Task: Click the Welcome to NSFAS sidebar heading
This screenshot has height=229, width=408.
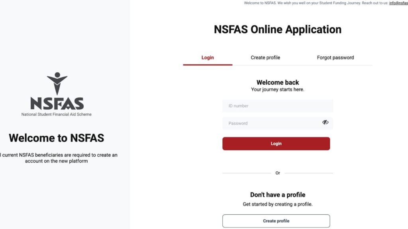Action: pyautogui.click(x=56, y=138)
